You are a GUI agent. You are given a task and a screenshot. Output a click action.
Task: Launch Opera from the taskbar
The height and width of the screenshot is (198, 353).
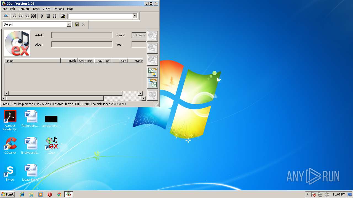click(50, 194)
